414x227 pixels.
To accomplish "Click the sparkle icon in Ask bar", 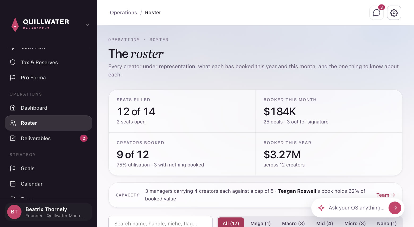I will (321, 208).
